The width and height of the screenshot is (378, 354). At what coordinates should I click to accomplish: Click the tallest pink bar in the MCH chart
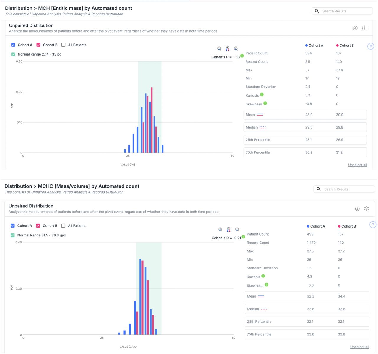(152, 120)
